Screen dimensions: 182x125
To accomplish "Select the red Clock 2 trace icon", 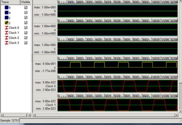I will (7, 38).
